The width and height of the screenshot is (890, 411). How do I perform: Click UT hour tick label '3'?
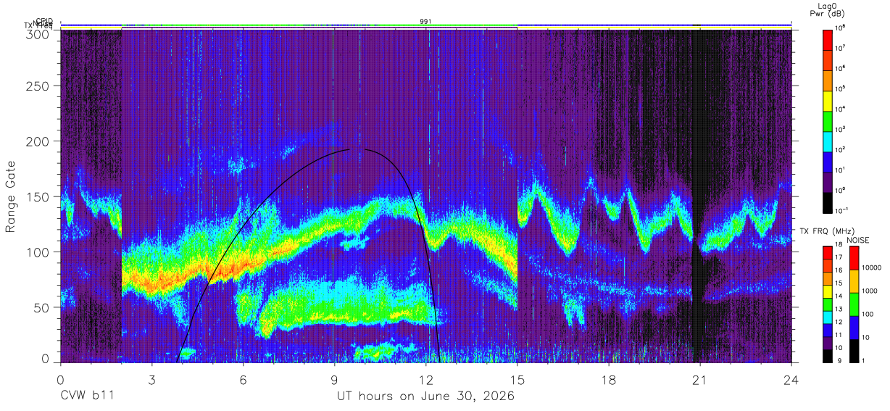tap(151, 379)
